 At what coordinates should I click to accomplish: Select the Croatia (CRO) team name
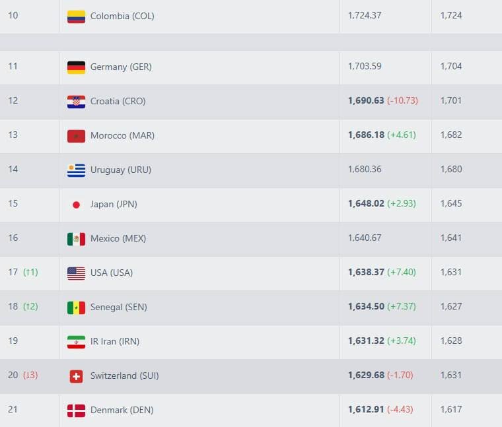(x=118, y=101)
